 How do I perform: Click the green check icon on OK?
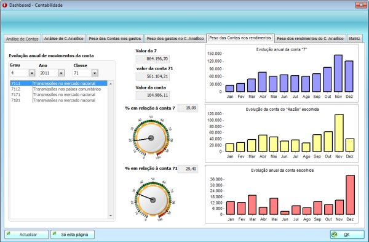point(334,235)
